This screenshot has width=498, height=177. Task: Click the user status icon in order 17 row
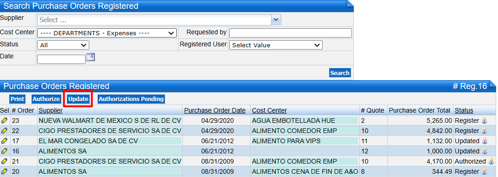[485, 140]
